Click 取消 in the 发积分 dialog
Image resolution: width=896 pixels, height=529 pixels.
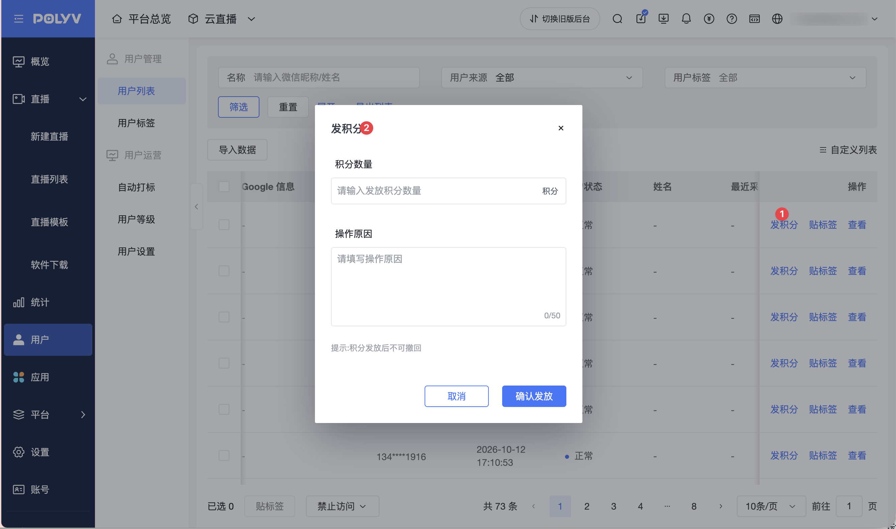click(x=456, y=396)
